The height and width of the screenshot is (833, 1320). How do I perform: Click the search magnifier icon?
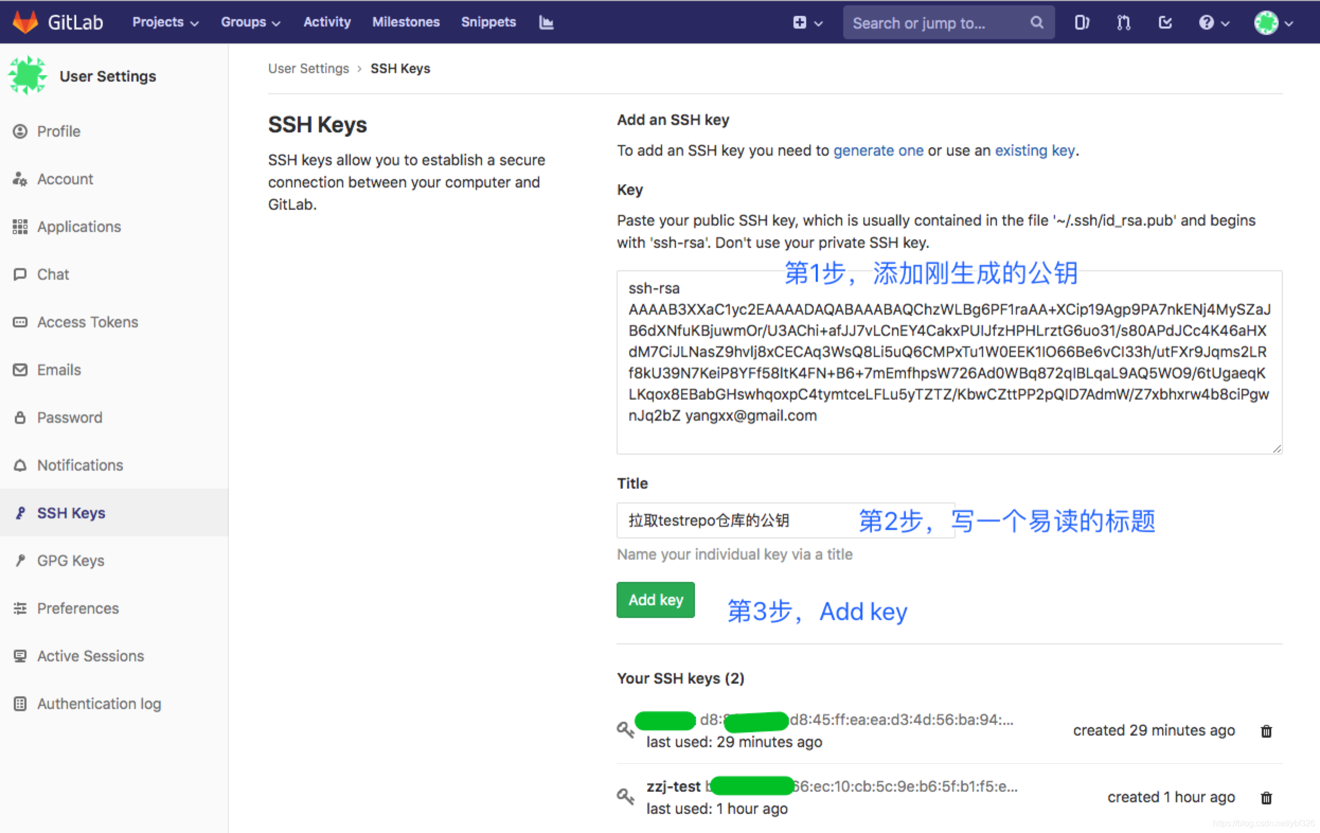click(x=1036, y=22)
